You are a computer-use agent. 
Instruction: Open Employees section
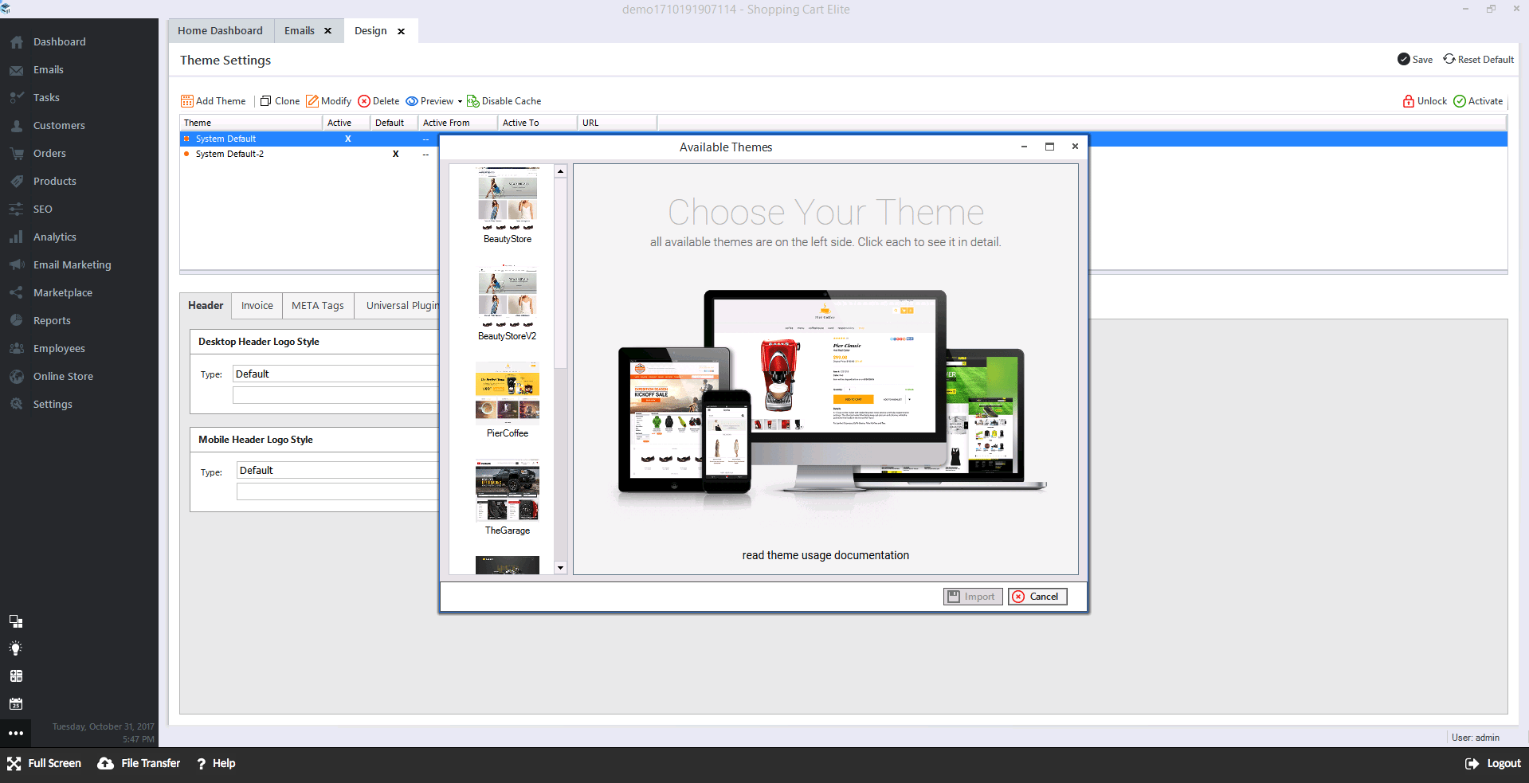(59, 349)
